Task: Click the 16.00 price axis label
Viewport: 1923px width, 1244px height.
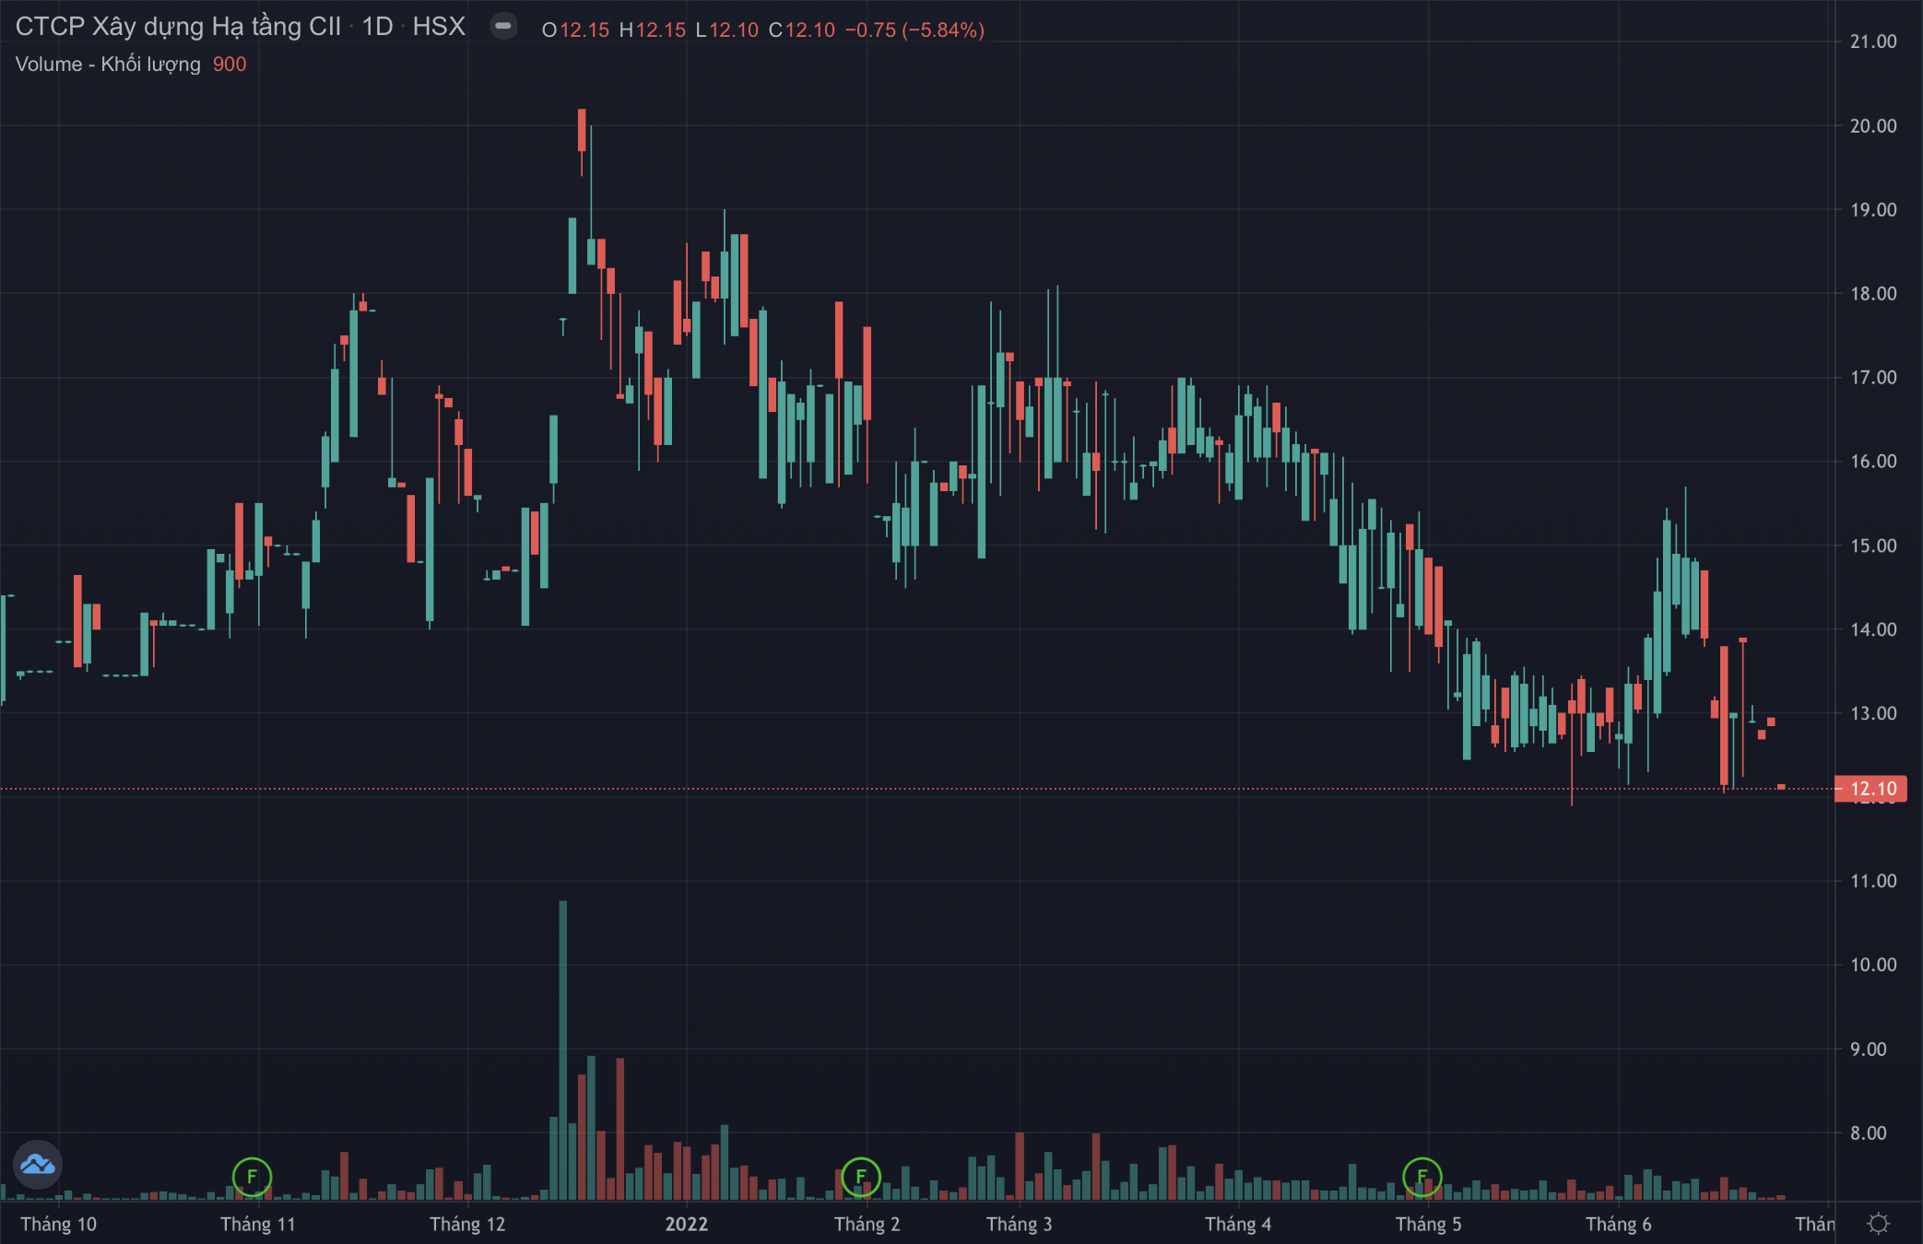Action: 1873,461
